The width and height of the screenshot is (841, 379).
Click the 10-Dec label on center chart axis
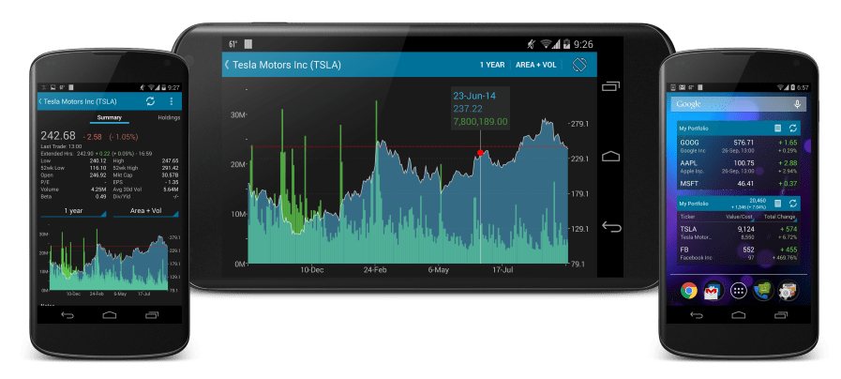click(x=311, y=270)
